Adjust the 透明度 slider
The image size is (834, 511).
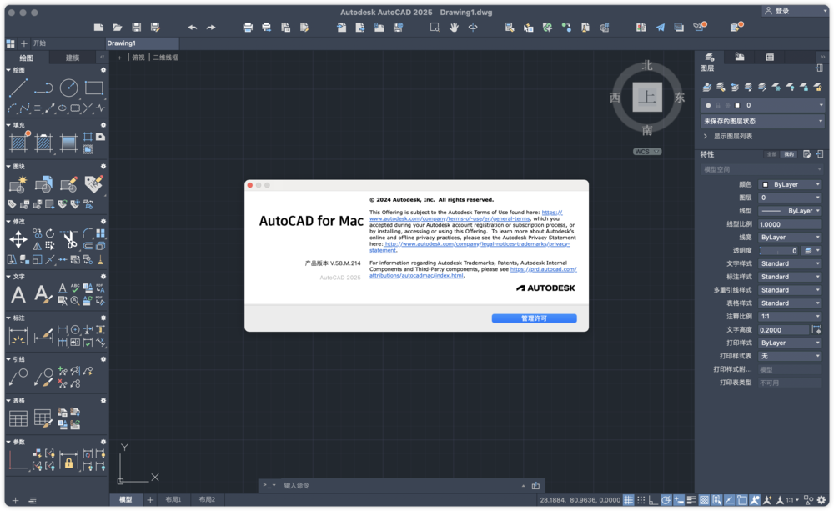coord(779,250)
